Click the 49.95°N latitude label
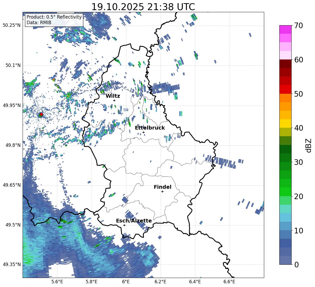315x287 pixels. click(12, 105)
